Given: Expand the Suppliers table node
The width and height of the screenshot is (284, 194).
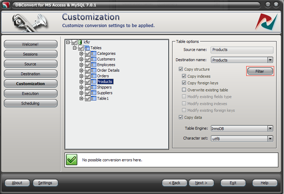Looking at the screenshot, I should (x=81, y=93).
